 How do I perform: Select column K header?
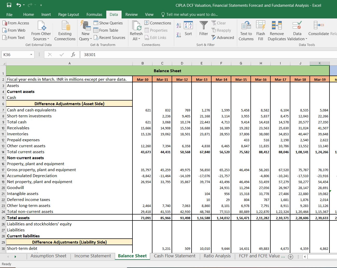click(x=320, y=63)
